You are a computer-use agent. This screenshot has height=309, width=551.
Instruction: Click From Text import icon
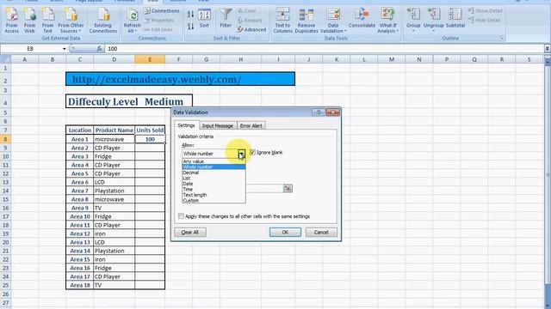point(48,21)
